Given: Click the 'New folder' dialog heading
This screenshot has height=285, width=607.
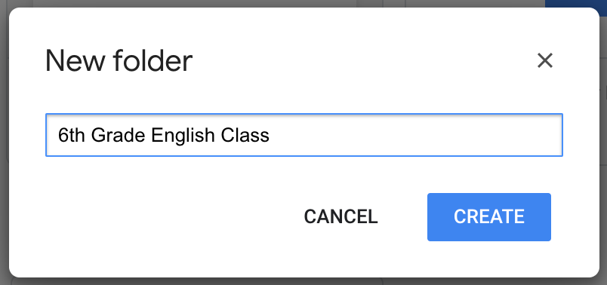Looking at the screenshot, I should tap(119, 61).
